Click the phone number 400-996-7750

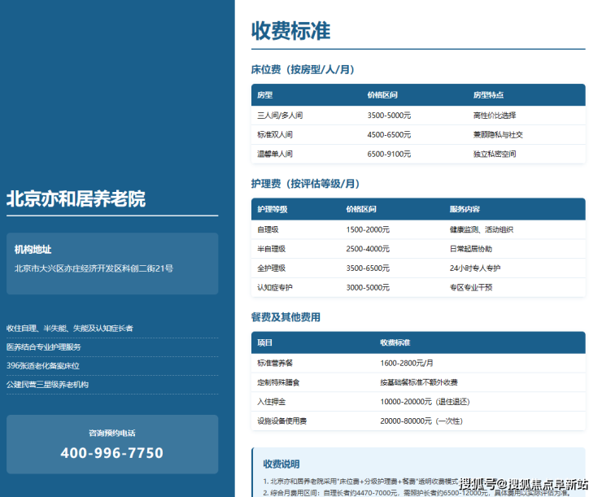(x=112, y=453)
